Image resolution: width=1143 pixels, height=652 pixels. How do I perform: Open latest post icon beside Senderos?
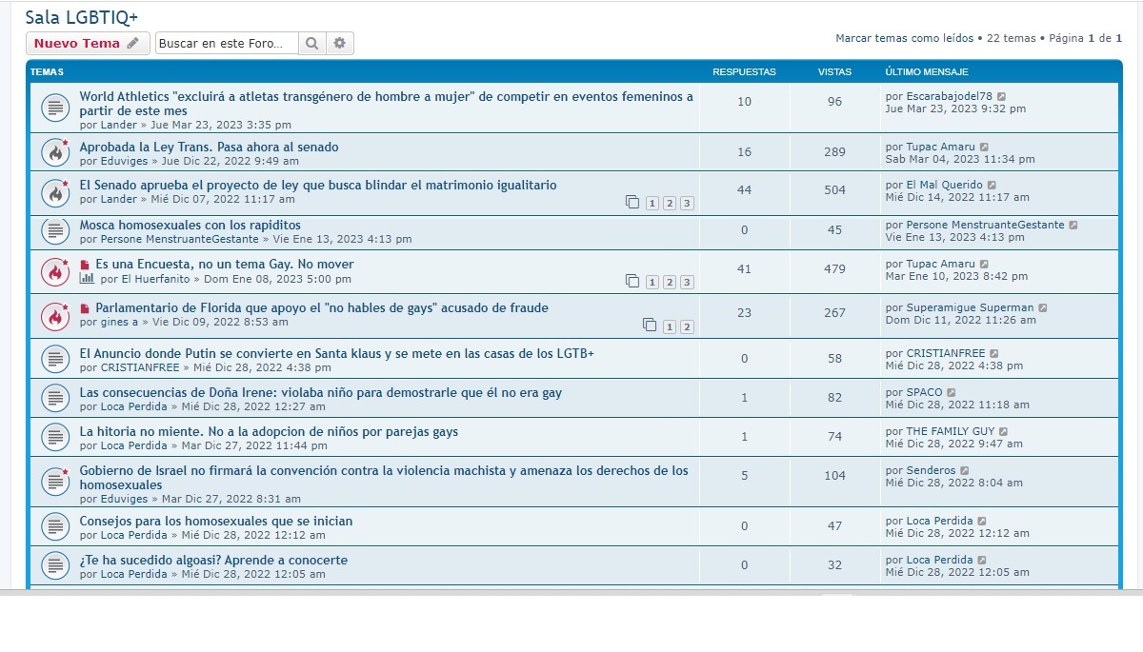(965, 470)
